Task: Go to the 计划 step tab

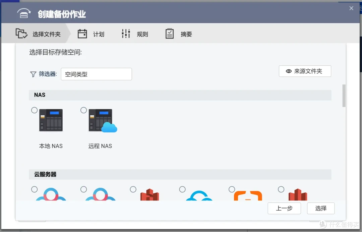Action: point(91,34)
